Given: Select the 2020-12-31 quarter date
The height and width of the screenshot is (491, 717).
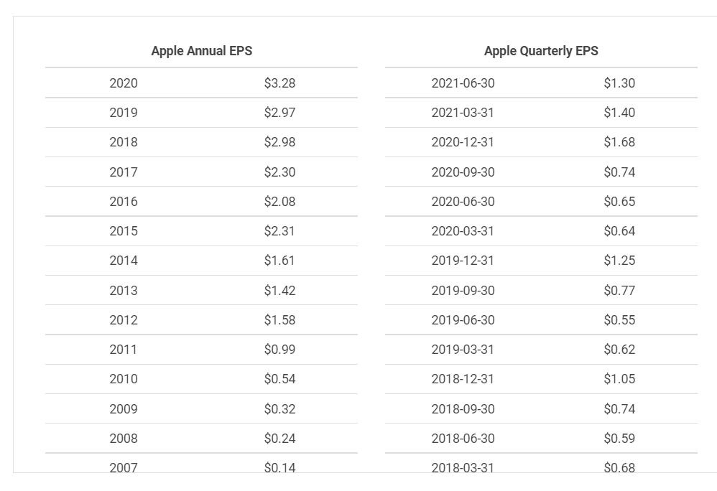Looking at the screenshot, I should [x=463, y=142].
